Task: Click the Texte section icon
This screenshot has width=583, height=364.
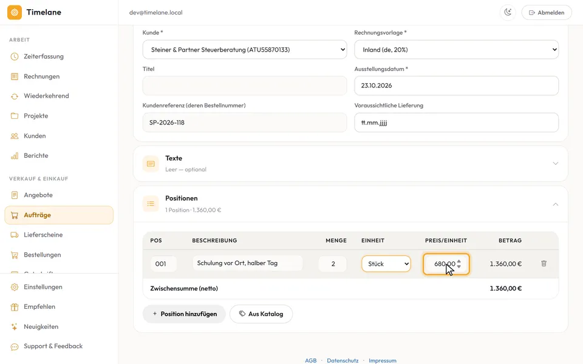Action: point(151,163)
